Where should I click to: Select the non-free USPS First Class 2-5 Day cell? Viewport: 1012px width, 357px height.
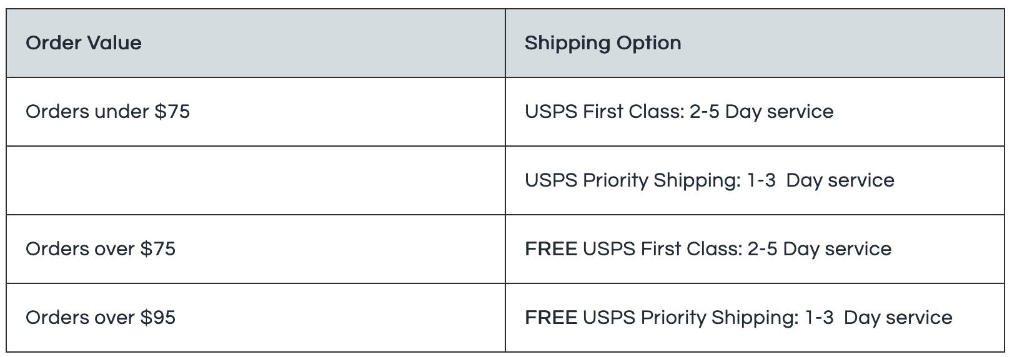click(755, 112)
